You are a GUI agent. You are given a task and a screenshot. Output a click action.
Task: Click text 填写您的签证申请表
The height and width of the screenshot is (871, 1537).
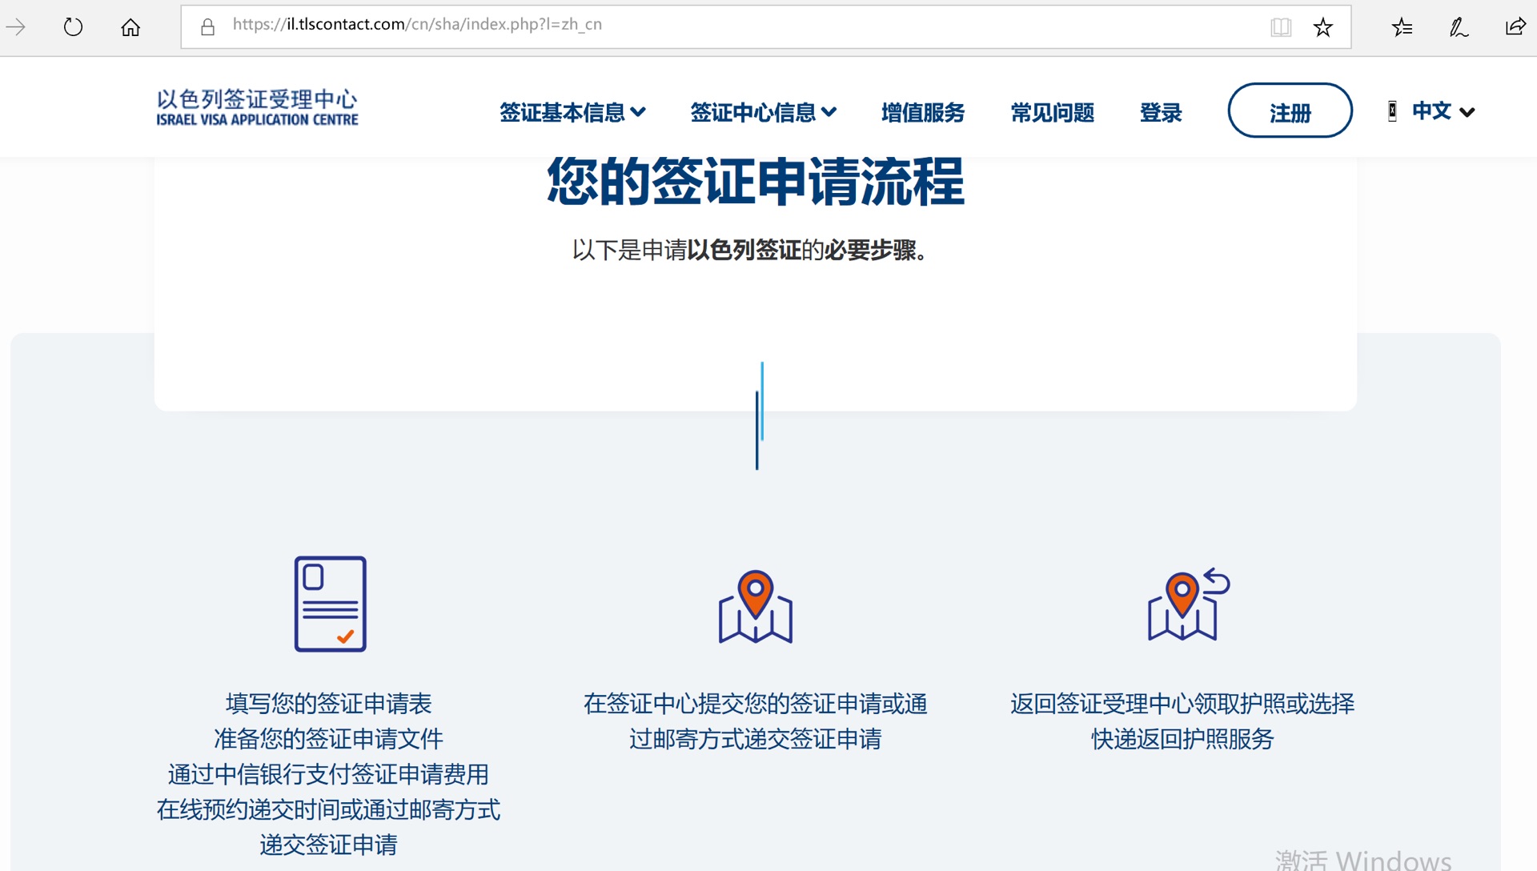pos(329,704)
